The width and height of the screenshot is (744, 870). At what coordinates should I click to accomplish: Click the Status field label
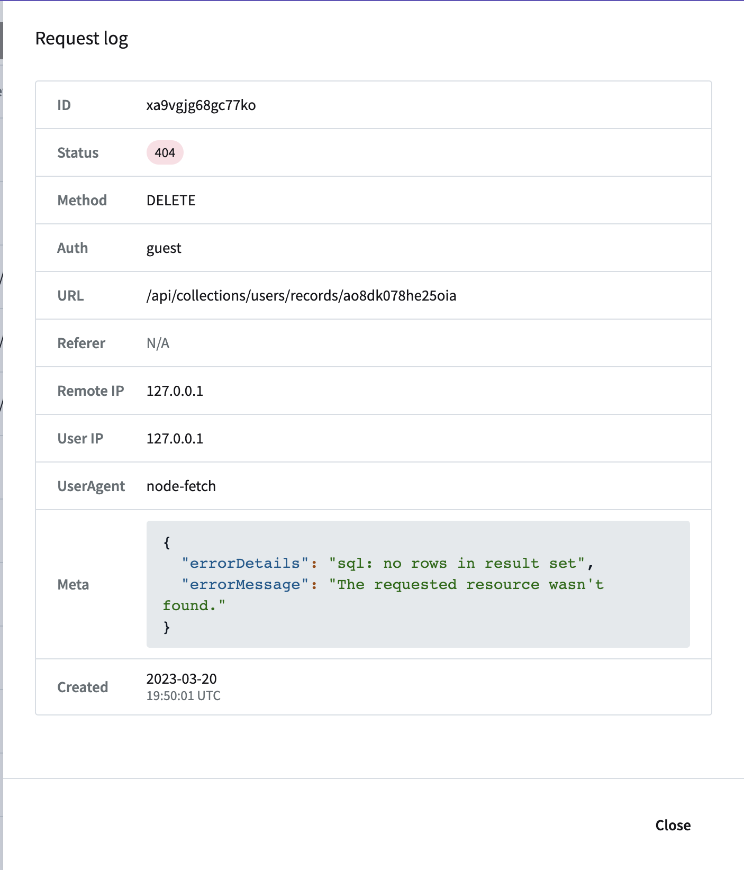[78, 152]
